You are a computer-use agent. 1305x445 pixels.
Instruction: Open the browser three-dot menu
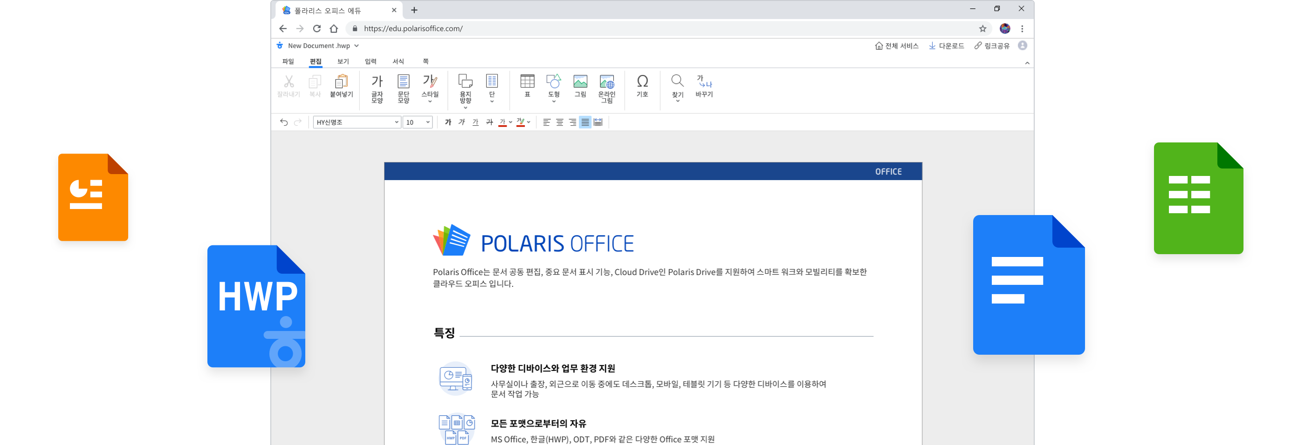(1022, 28)
